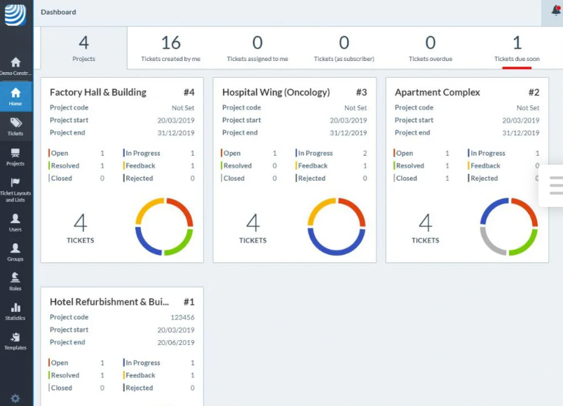Viewport: 563px width, 406px height.
Task: Click the Factory Hall ticket donut chart
Action: [x=164, y=226]
